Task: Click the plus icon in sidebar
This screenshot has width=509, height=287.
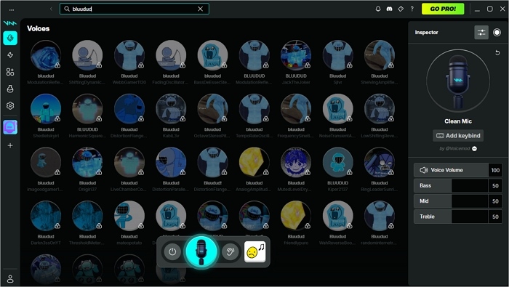Action: [x=10, y=145]
